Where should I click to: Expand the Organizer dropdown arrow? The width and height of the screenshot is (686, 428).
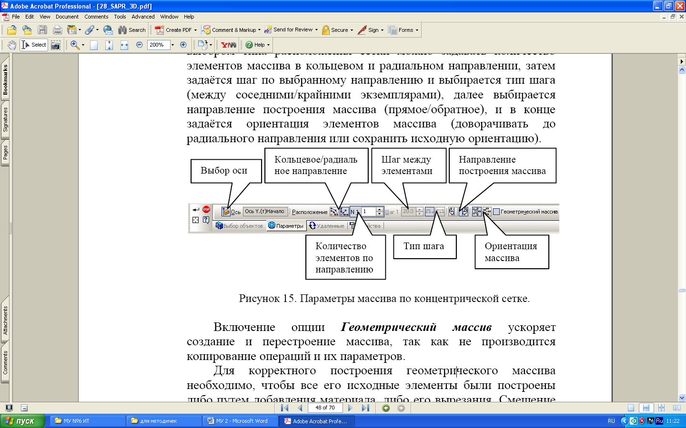pyautogui.click(x=80, y=30)
